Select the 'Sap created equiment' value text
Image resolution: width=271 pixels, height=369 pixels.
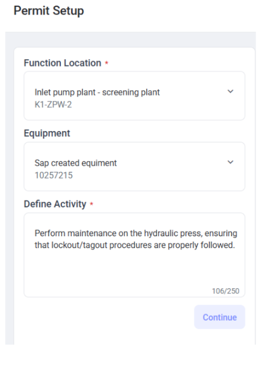coord(76,163)
